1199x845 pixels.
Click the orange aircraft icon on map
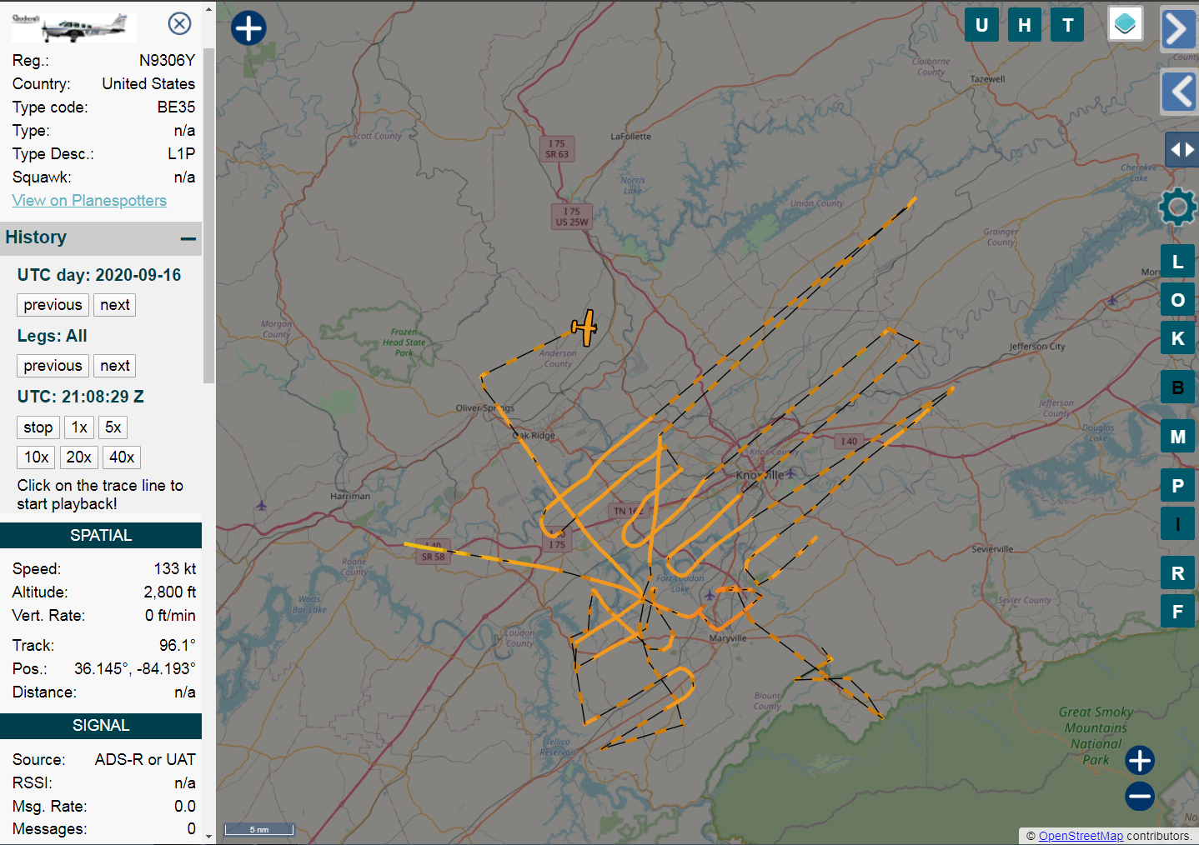point(584,327)
